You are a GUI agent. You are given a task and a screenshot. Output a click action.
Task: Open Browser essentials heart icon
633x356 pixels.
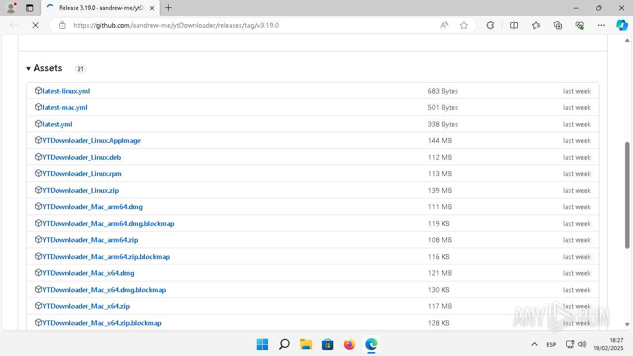580,25
